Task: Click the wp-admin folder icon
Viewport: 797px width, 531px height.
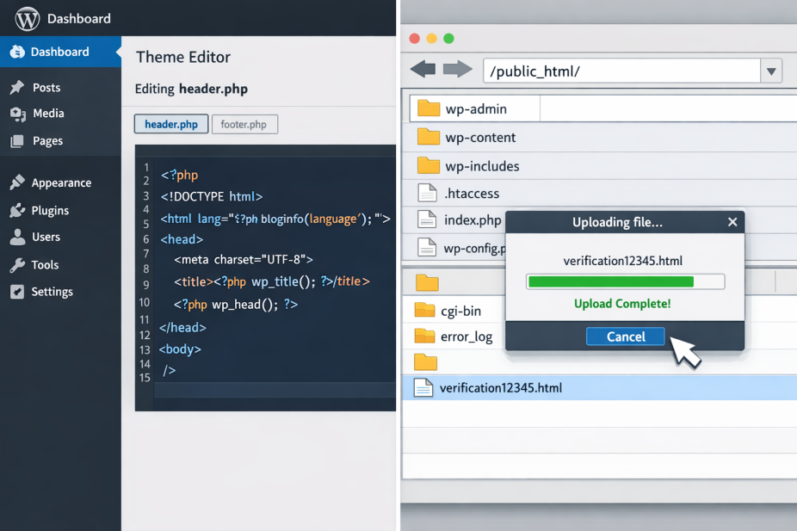Action: click(428, 108)
